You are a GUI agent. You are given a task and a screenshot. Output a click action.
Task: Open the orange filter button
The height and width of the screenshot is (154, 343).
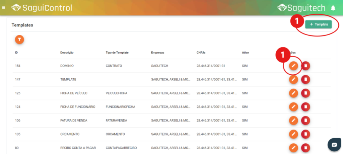tap(20, 40)
